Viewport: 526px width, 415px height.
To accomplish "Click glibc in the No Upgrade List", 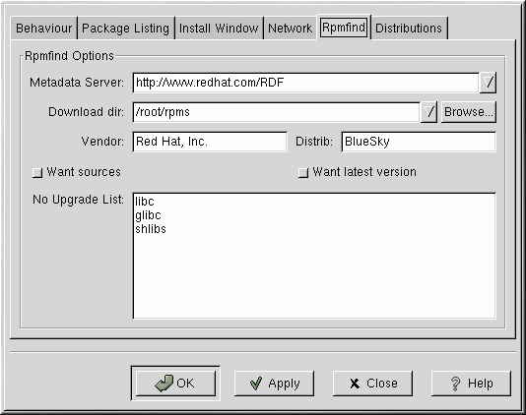I will click(148, 215).
